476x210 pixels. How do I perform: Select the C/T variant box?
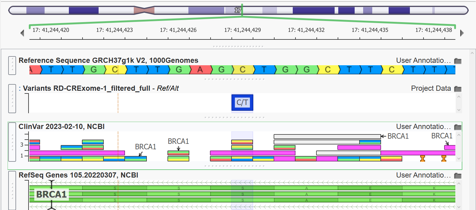click(x=242, y=103)
